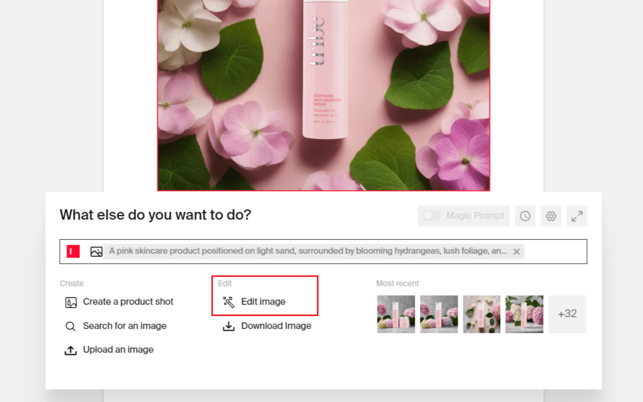Open the Download Image icon
This screenshot has height=402, width=643.
229,326
